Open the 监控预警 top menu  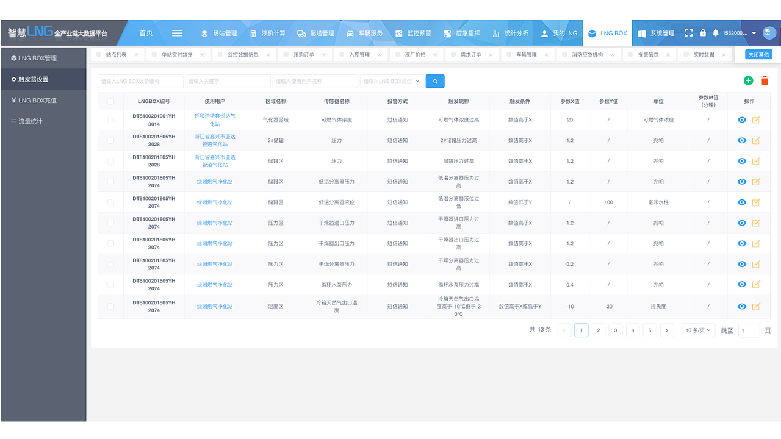click(413, 33)
